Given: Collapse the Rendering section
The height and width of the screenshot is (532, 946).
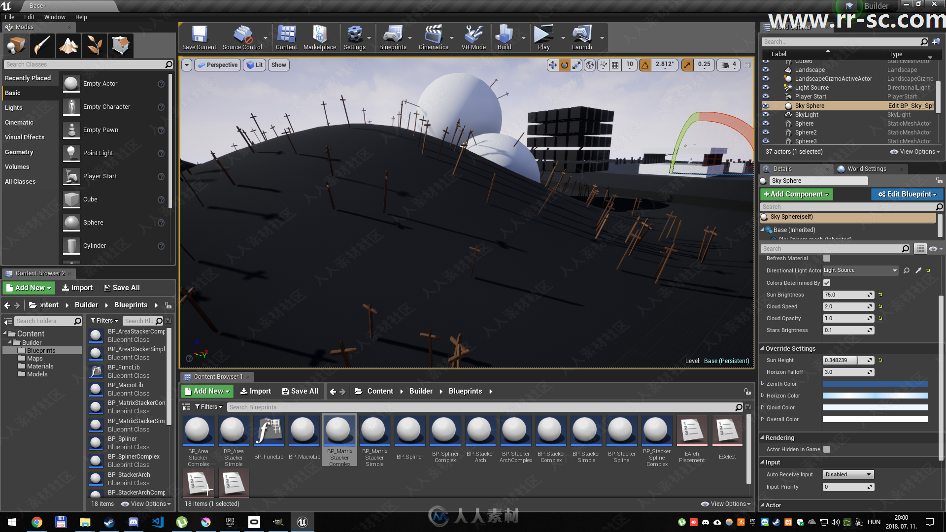Looking at the screenshot, I should click(x=762, y=437).
